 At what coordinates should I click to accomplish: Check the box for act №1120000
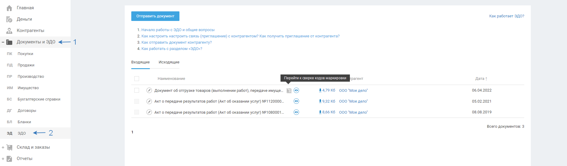tap(137, 101)
